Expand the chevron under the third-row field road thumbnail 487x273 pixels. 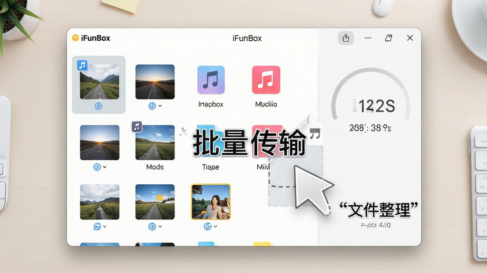click(160, 227)
